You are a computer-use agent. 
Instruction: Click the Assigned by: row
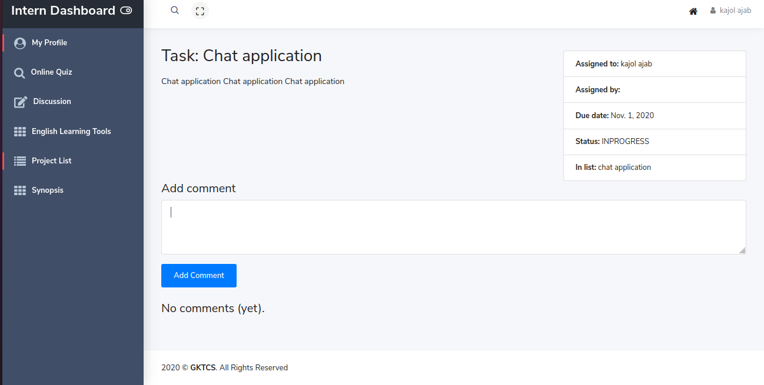pyautogui.click(x=655, y=89)
